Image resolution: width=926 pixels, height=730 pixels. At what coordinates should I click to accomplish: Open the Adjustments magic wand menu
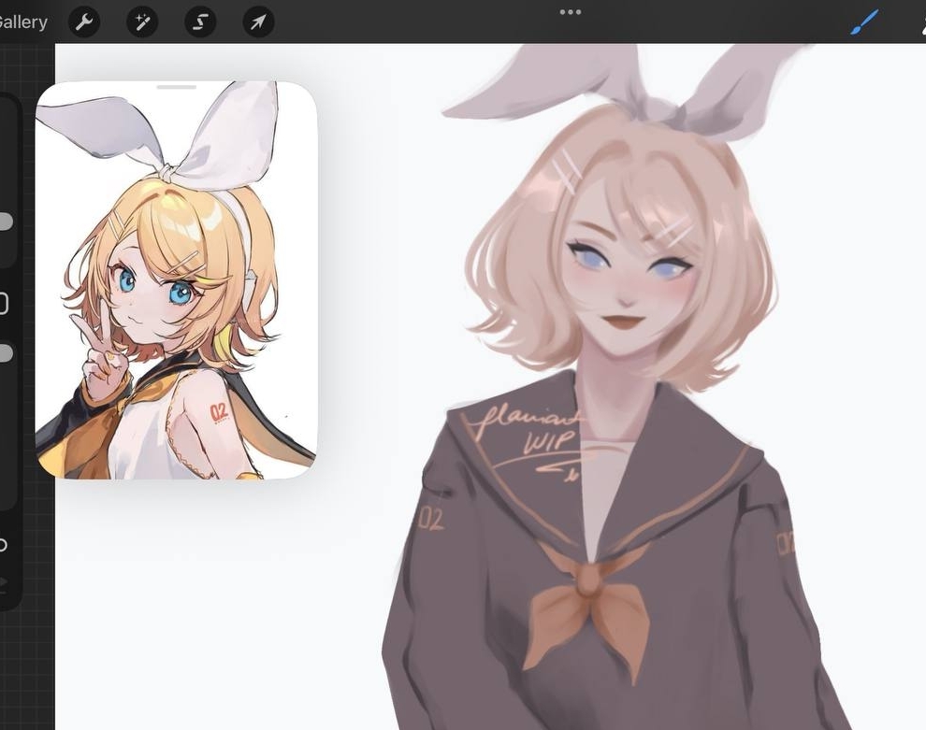tap(142, 22)
